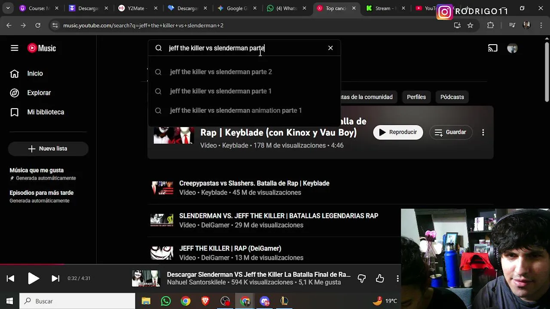This screenshot has width=550, height=309.
Task: Open WhatsApp from taskbar
Action: click(166, 301)
